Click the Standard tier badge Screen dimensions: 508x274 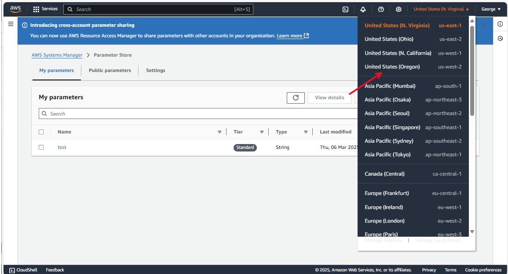pyautogui.click(x=245, y=148)
